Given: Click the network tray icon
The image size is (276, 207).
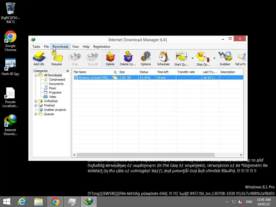Looking at the screenshot, I should tap(234, 202).
